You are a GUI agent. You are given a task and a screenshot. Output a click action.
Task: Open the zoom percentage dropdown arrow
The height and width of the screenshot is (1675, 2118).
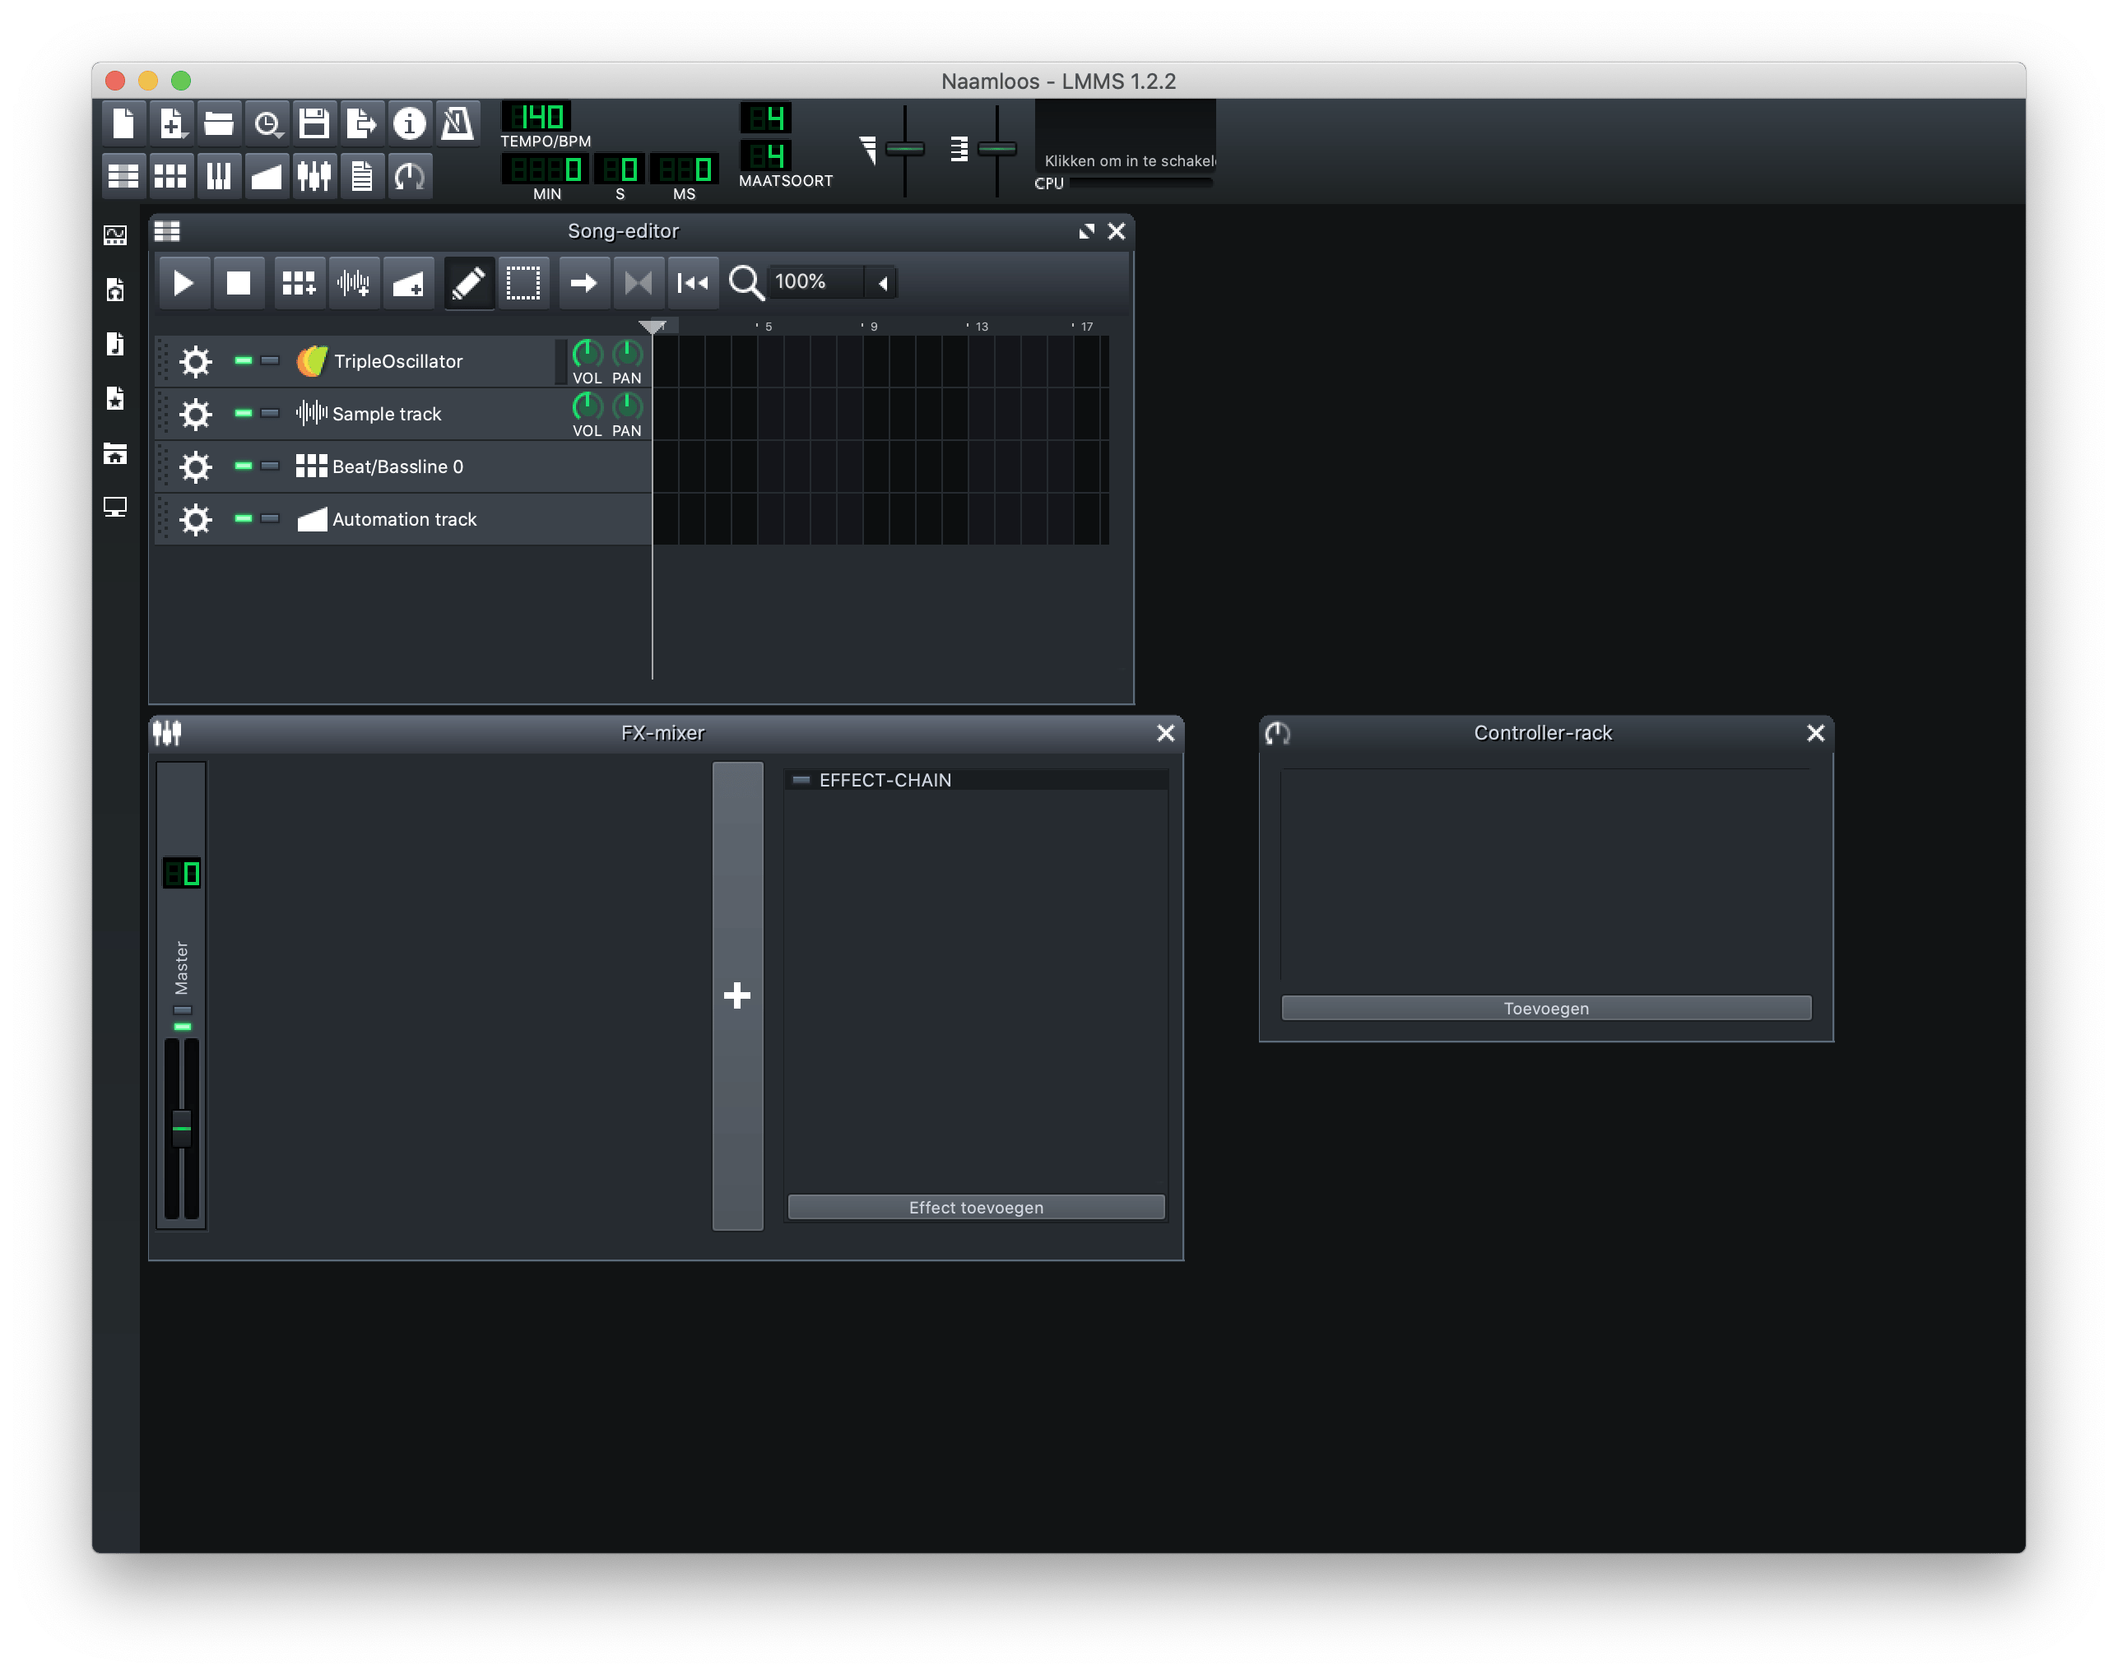[x=883, y=283]
